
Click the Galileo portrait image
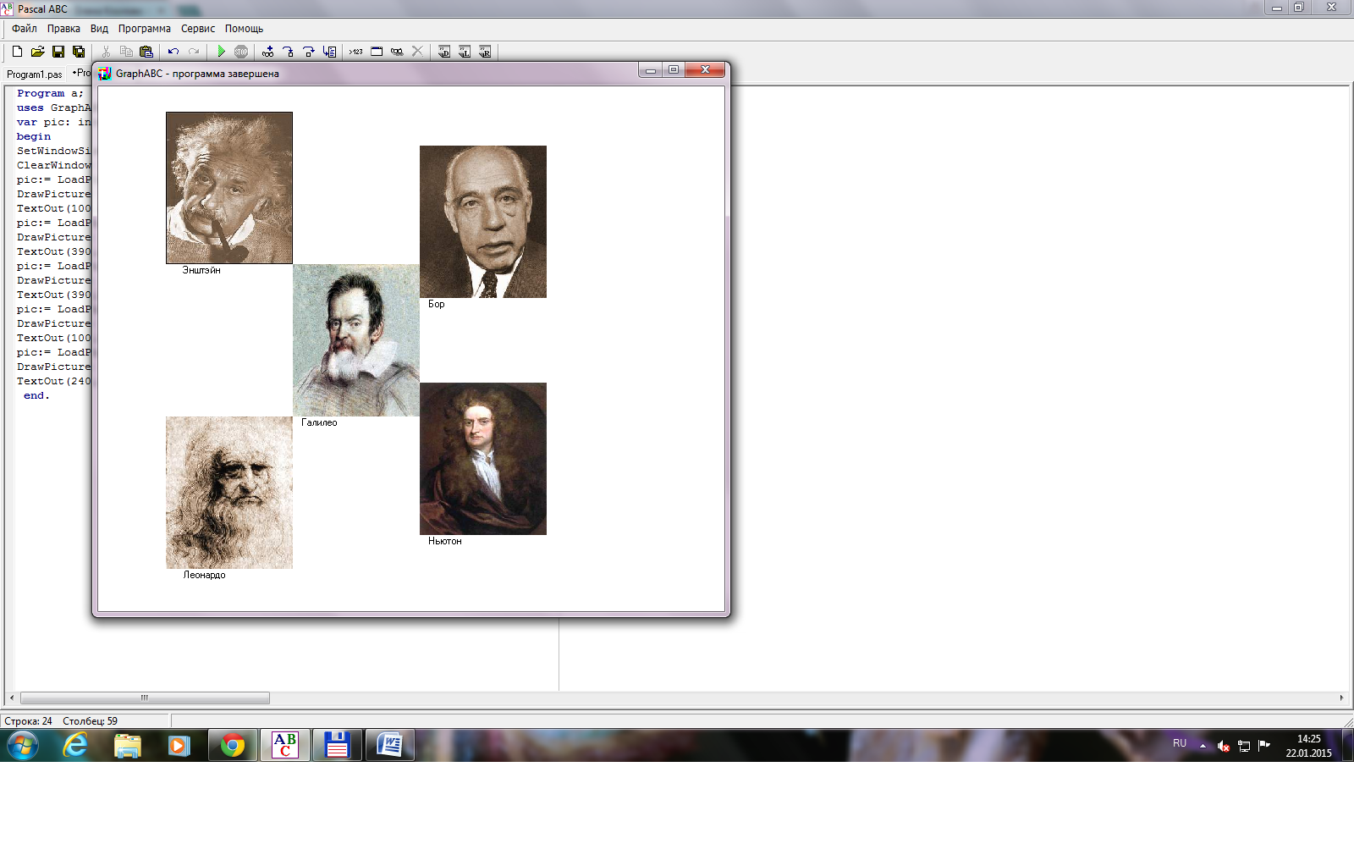356,340
